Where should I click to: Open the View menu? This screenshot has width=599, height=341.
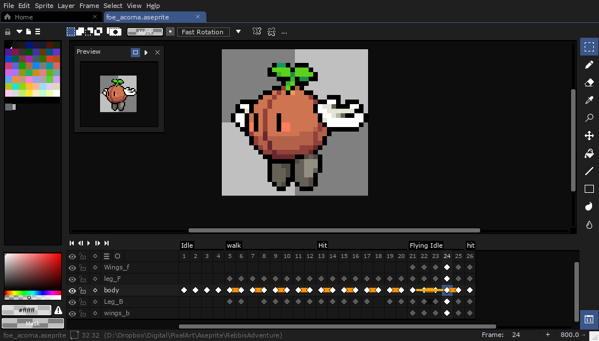point(134,6)
